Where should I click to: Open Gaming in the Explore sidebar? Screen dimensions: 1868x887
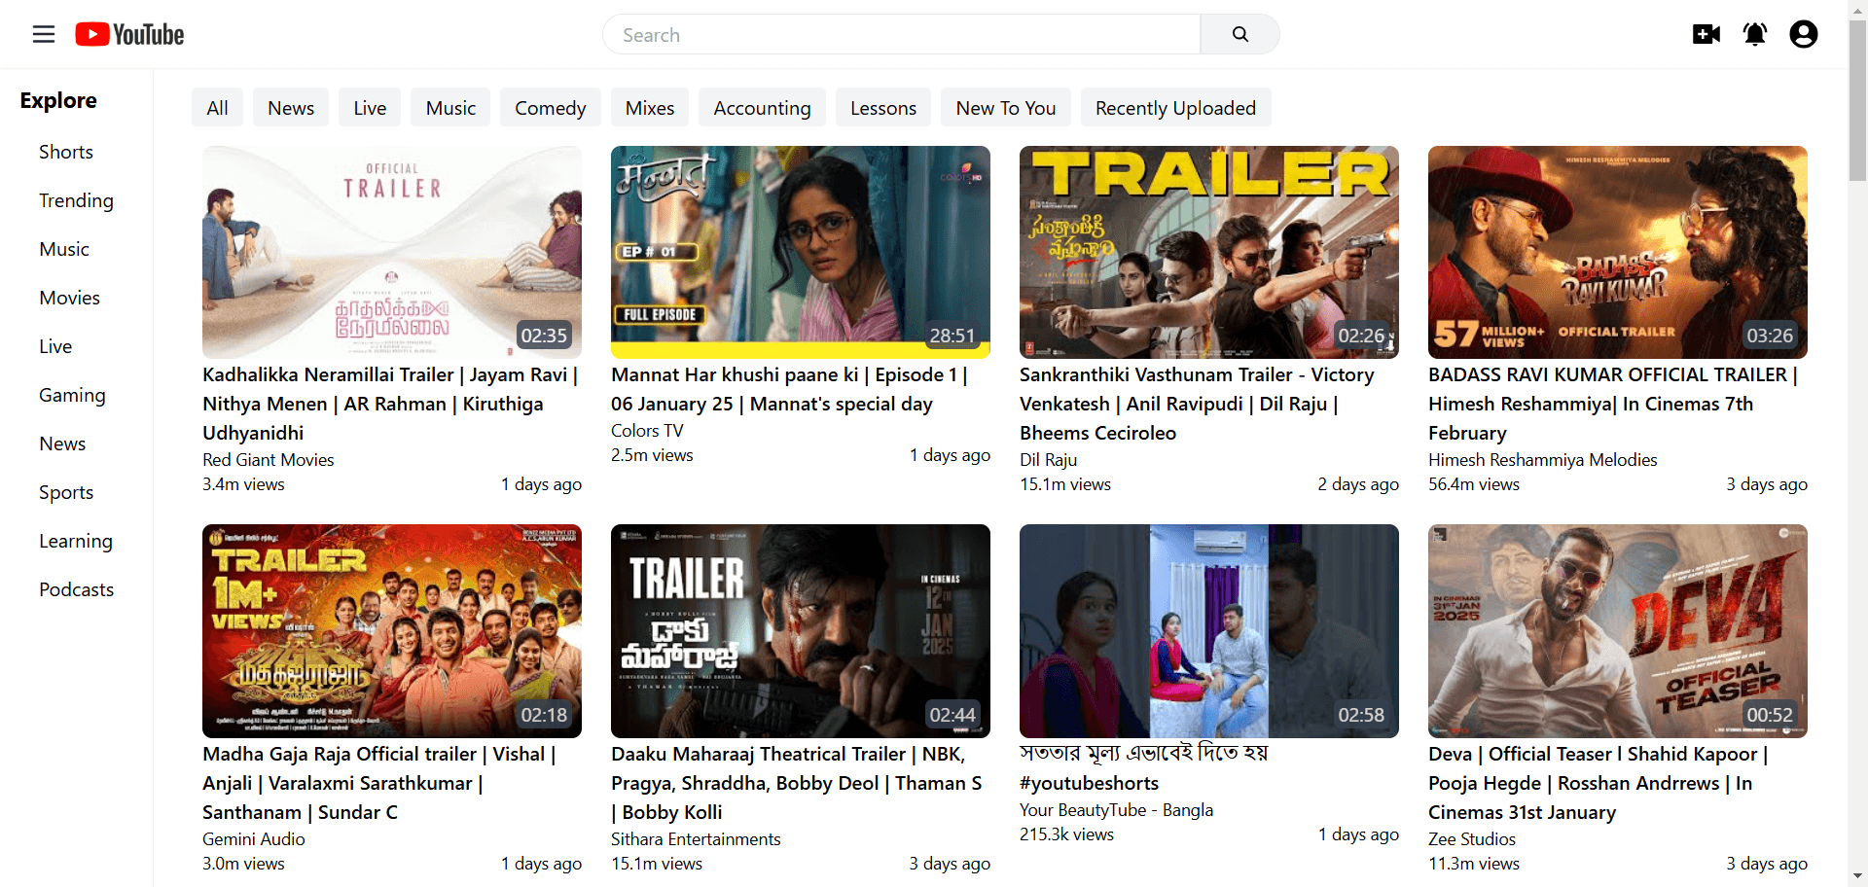(x=72, y=395)
